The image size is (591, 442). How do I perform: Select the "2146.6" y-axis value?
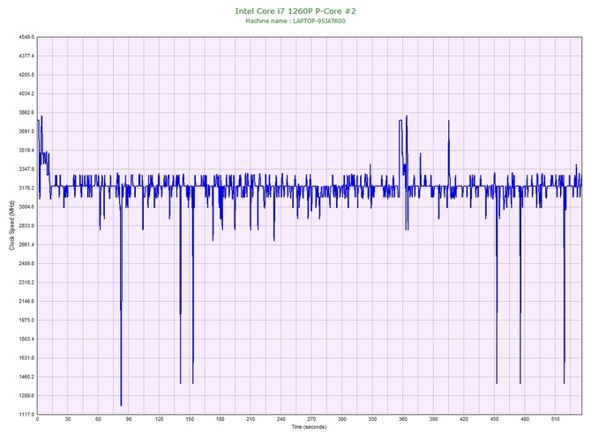26,301
